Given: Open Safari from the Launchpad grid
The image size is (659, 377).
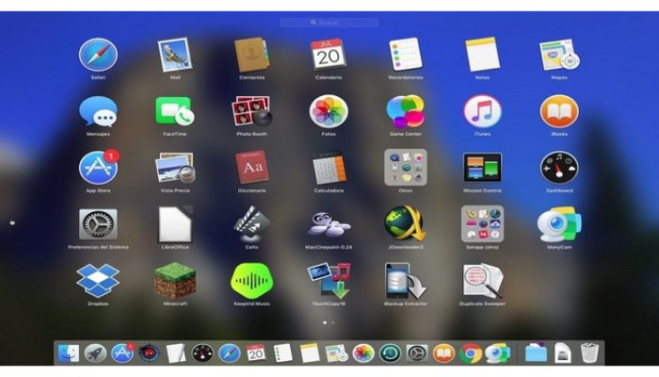Looking at the screenshot, I should pos(98,55).
